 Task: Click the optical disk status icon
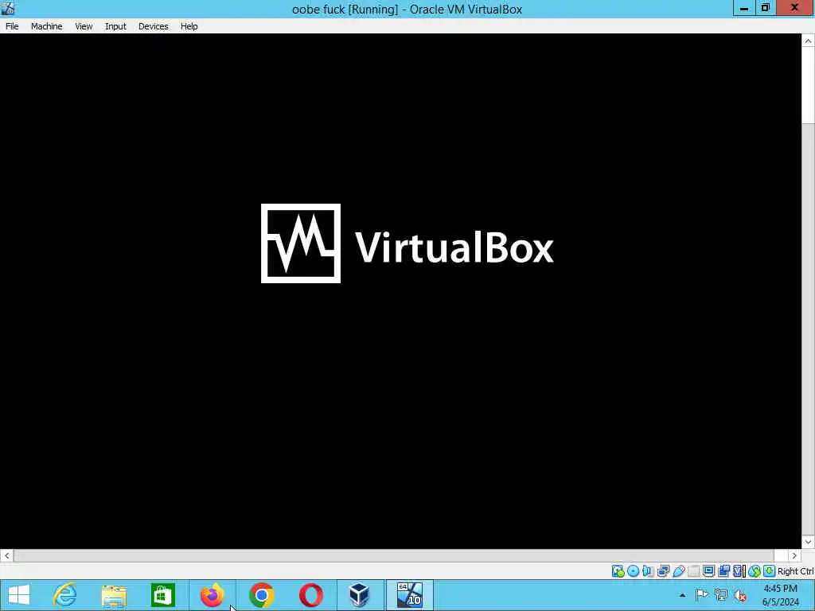tap(633, 571)
